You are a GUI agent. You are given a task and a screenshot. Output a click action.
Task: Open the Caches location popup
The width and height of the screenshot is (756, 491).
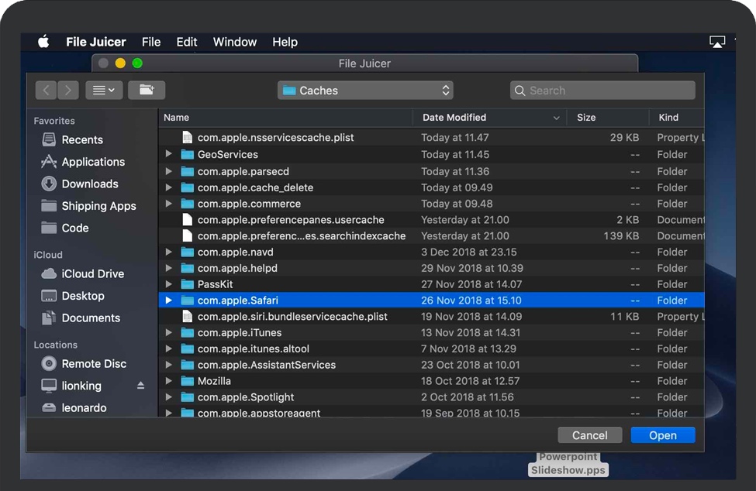pyautogui.click(x=365, y=91)
